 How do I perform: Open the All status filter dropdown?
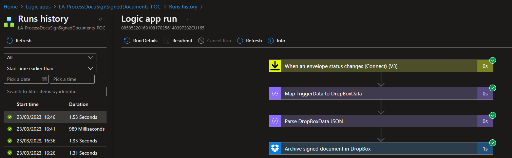click(x=50, y=58)
